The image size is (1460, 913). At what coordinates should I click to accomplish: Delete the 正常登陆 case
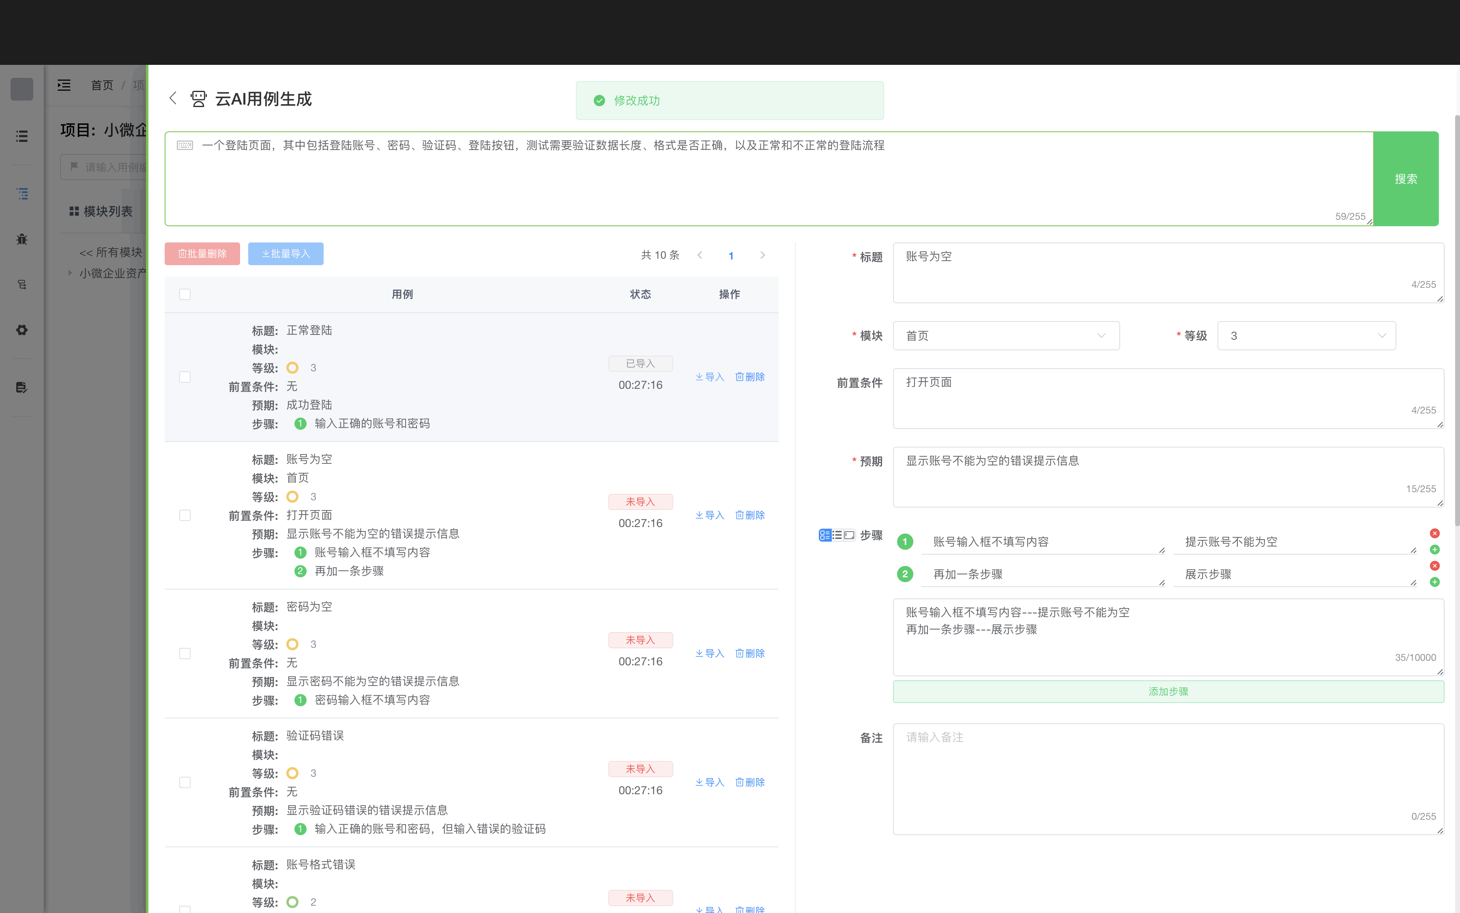tap(749, 377)
